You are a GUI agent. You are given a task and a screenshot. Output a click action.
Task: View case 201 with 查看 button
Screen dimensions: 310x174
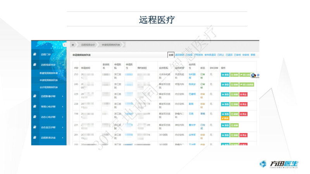[x=225, y=135]
